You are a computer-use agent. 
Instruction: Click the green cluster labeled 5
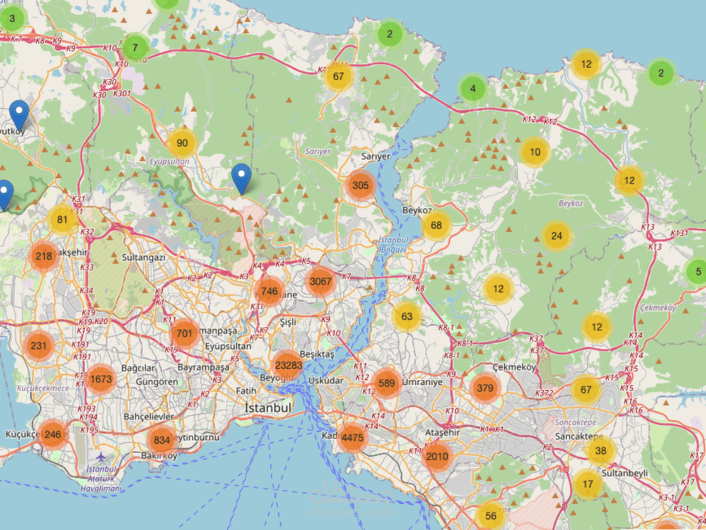click(698, 271)
